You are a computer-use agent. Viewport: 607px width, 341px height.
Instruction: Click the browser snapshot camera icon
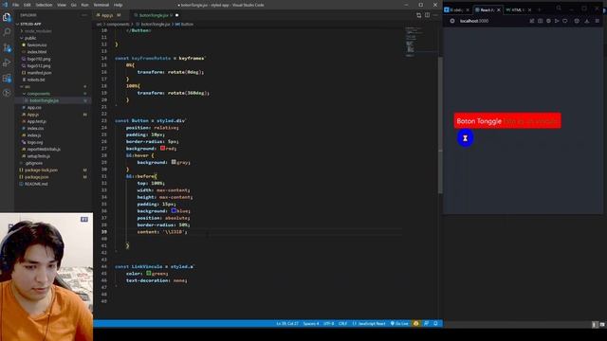click(540, 21)
